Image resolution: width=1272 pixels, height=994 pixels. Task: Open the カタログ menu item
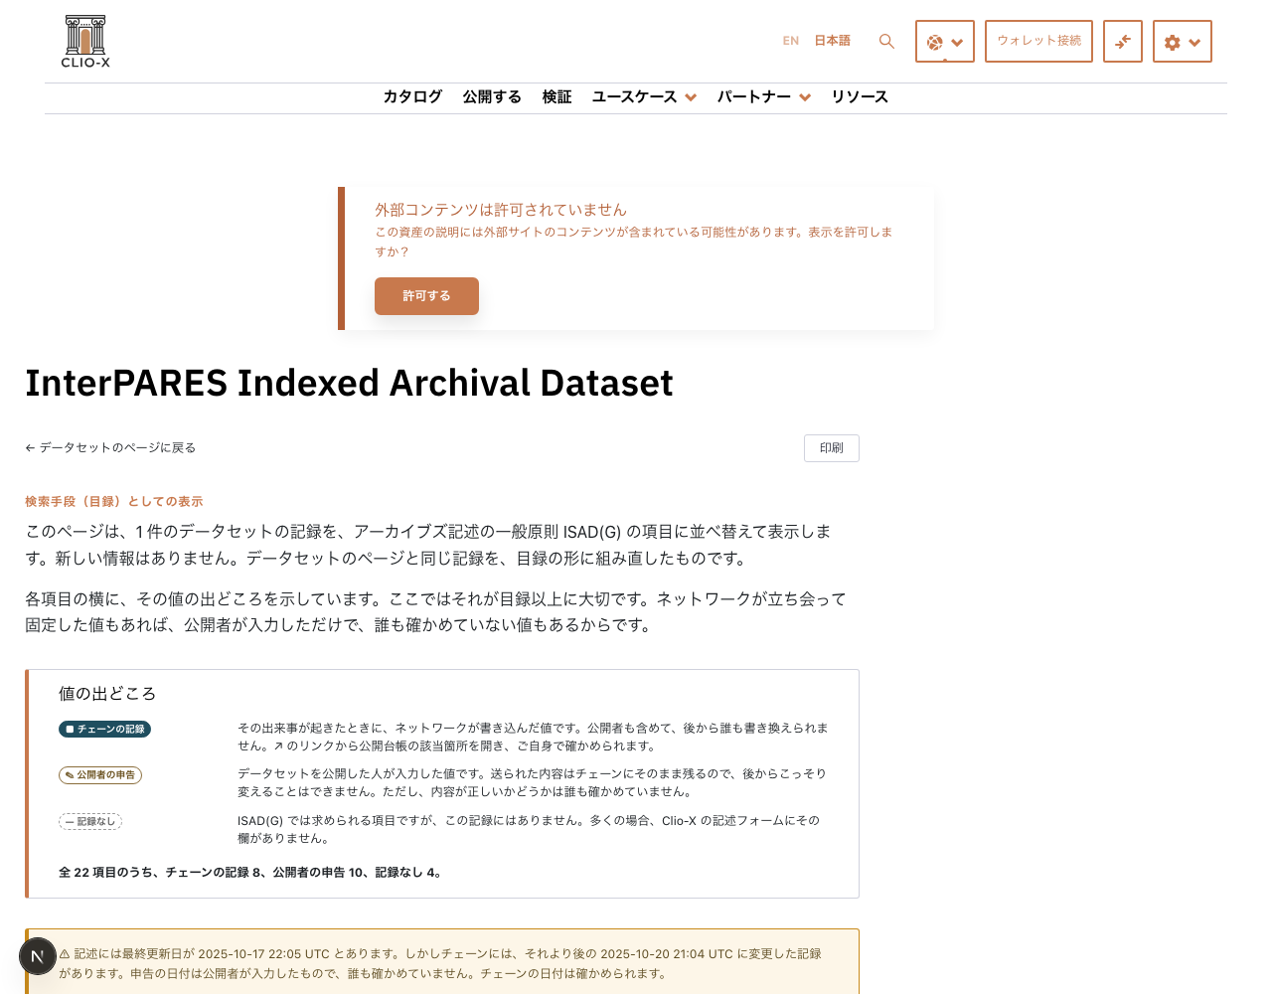[x=412, y=96]
